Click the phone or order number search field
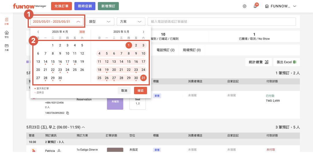Screen dimensions: 313x153 221,22
